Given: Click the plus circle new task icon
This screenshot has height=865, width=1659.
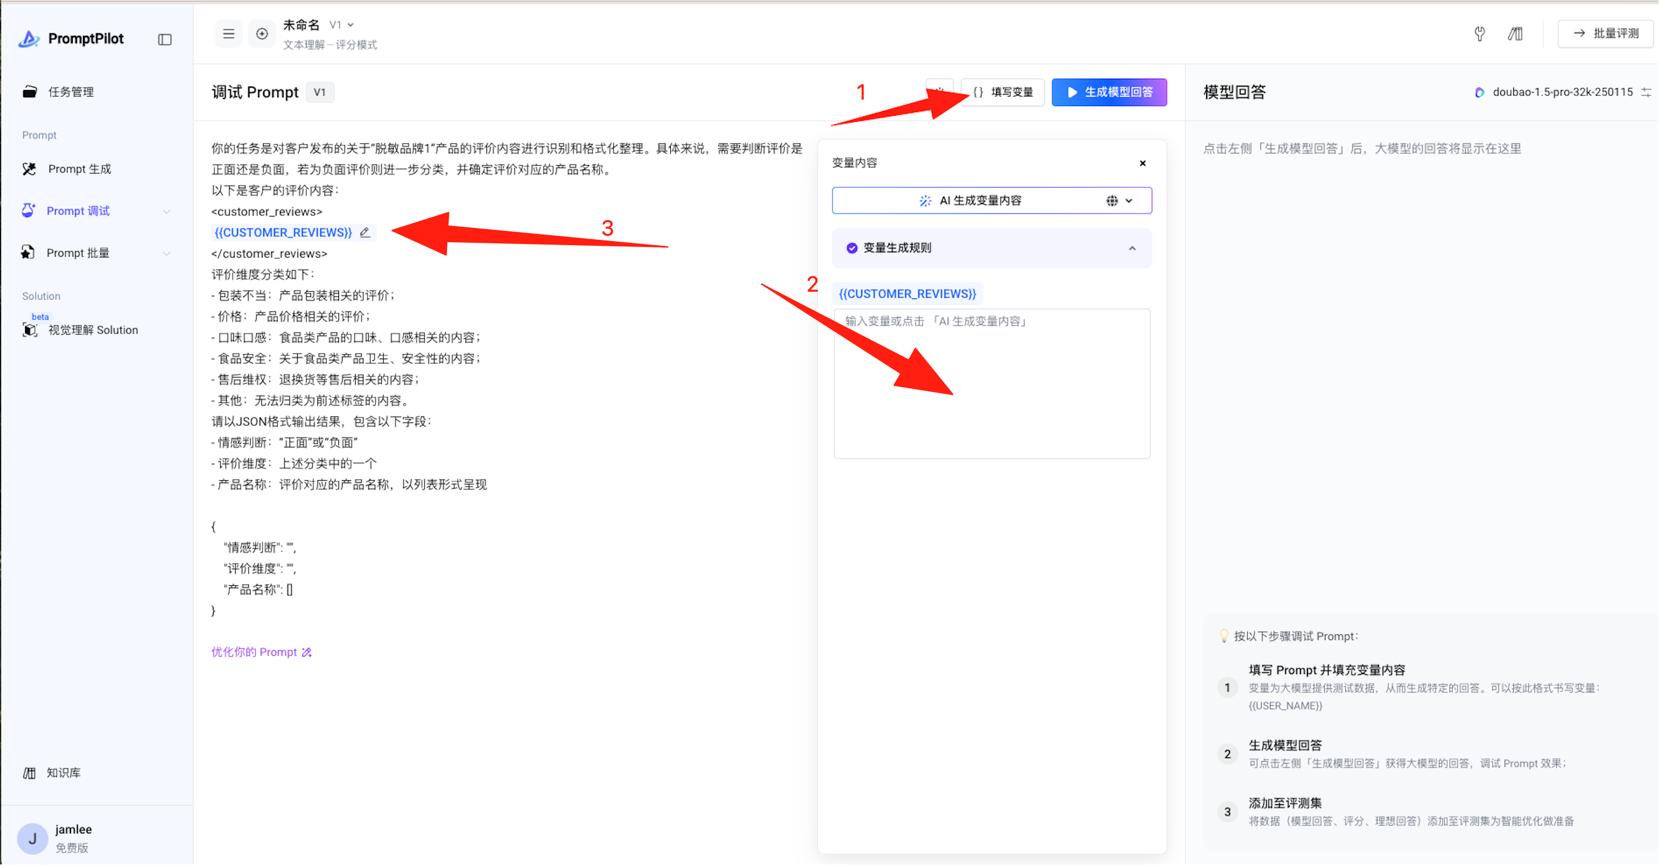Looking at the screenshot, I should tap(261, 33).
